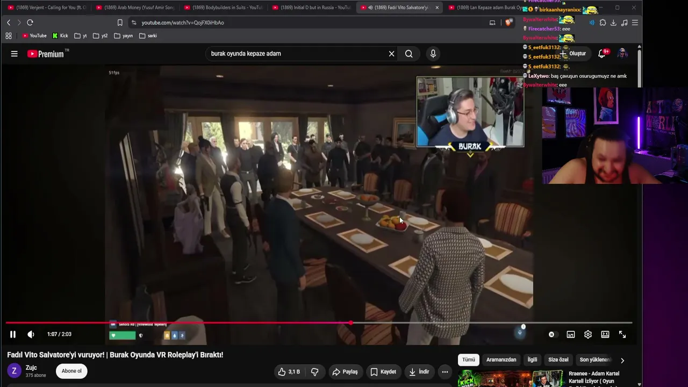
Task: Open the YouTube guide hamburger menu
Action: pyautogui.click(x=15, y=54)
